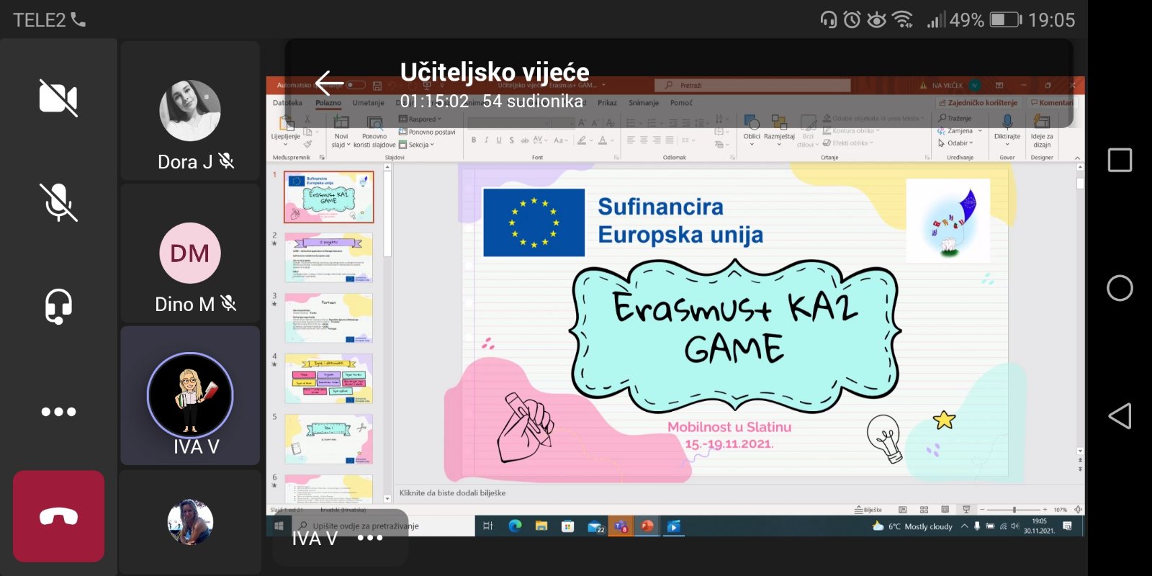
Task: Open Microsoft Edge from the taskbar
Action: tap(515, 526)
